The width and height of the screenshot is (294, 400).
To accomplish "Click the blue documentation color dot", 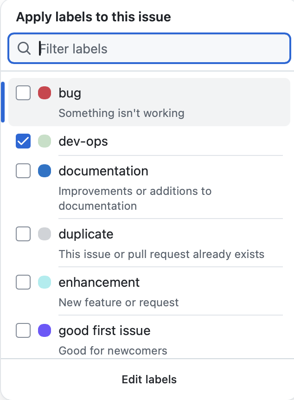I will pos(44,171).
